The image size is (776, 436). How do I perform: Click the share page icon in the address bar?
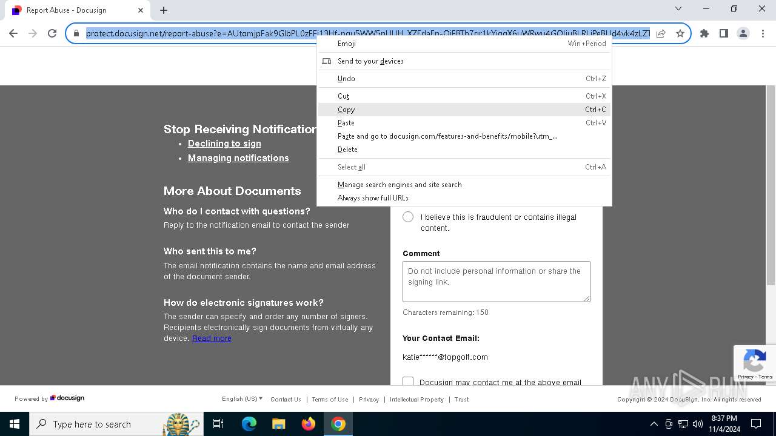coord(661,33)
